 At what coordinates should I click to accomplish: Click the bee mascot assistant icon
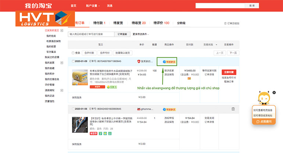[x=264, y=98]
